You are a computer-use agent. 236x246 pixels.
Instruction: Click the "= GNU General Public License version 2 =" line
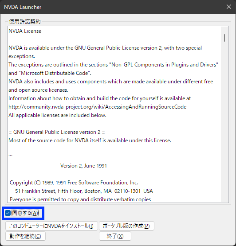point(57,132)
